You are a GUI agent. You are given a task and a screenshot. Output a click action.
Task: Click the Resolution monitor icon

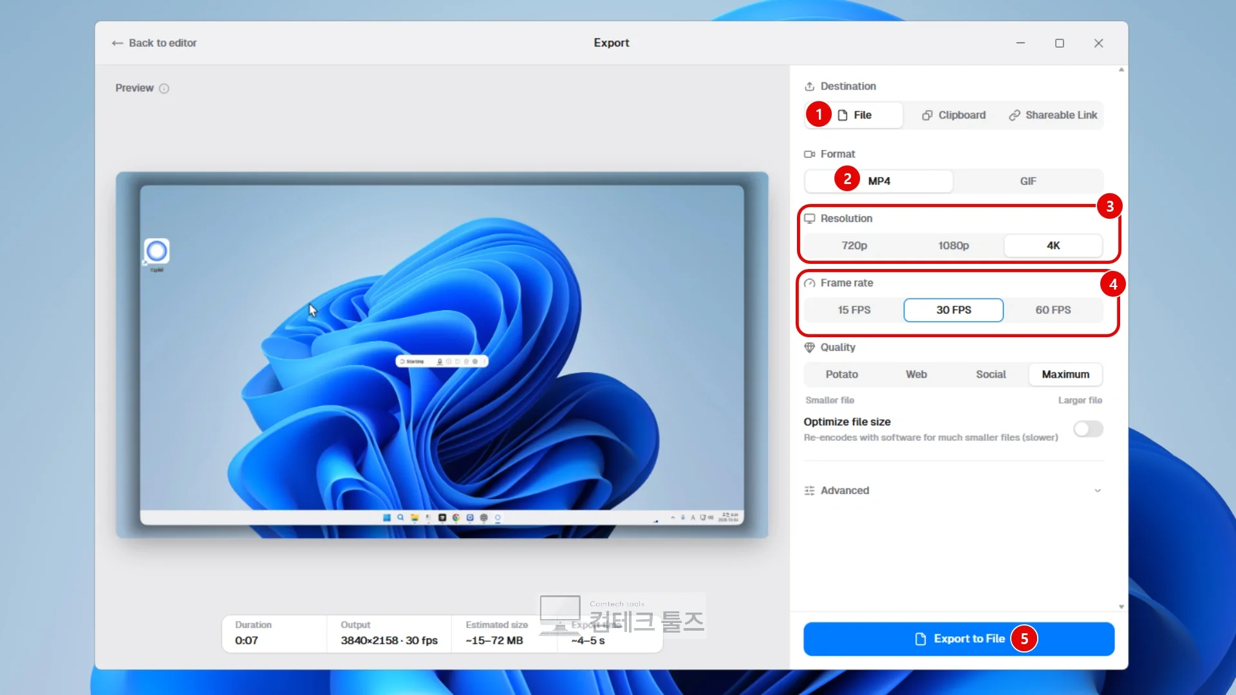[x=809, y=219]
